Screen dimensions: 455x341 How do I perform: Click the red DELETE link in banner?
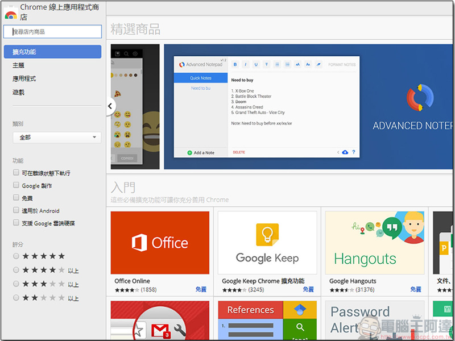coord(239,152)
